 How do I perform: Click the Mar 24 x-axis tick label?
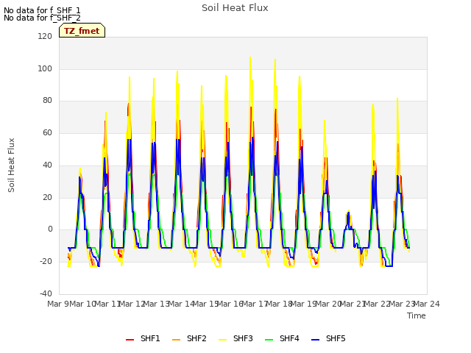coord(427,304)
